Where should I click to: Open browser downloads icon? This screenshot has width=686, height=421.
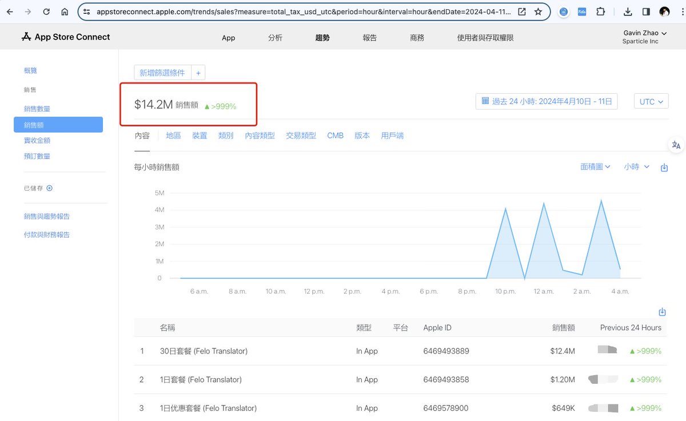628,11
